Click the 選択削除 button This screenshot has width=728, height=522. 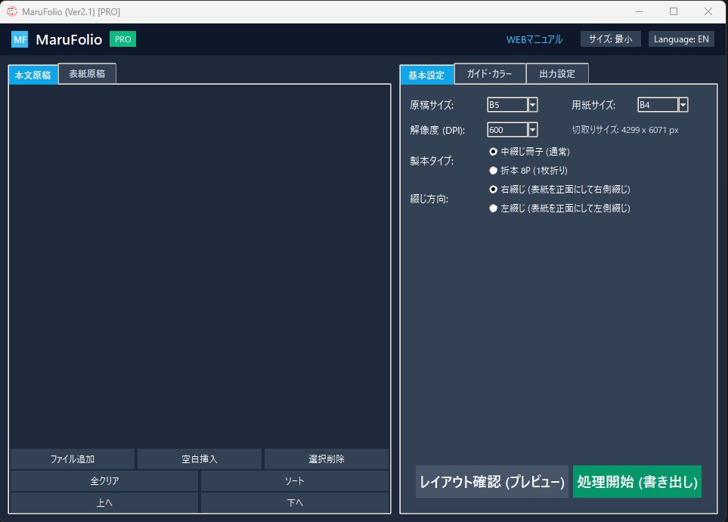coord(327,459)
